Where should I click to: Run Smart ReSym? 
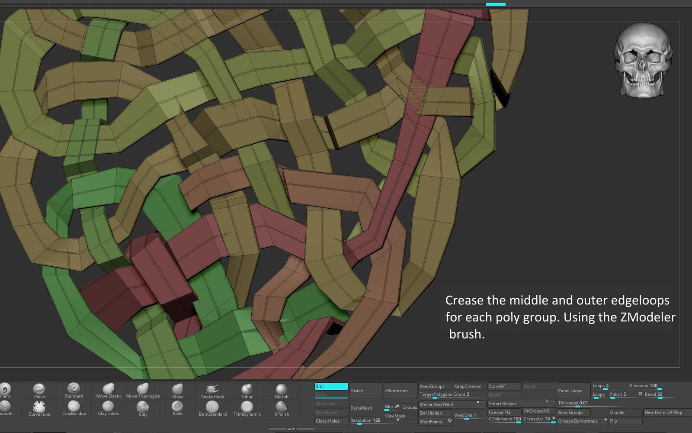522,404
